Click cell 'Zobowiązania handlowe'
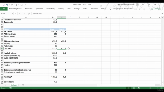Image resolution: width=164 pixels, height=92 pixels. 26,72
